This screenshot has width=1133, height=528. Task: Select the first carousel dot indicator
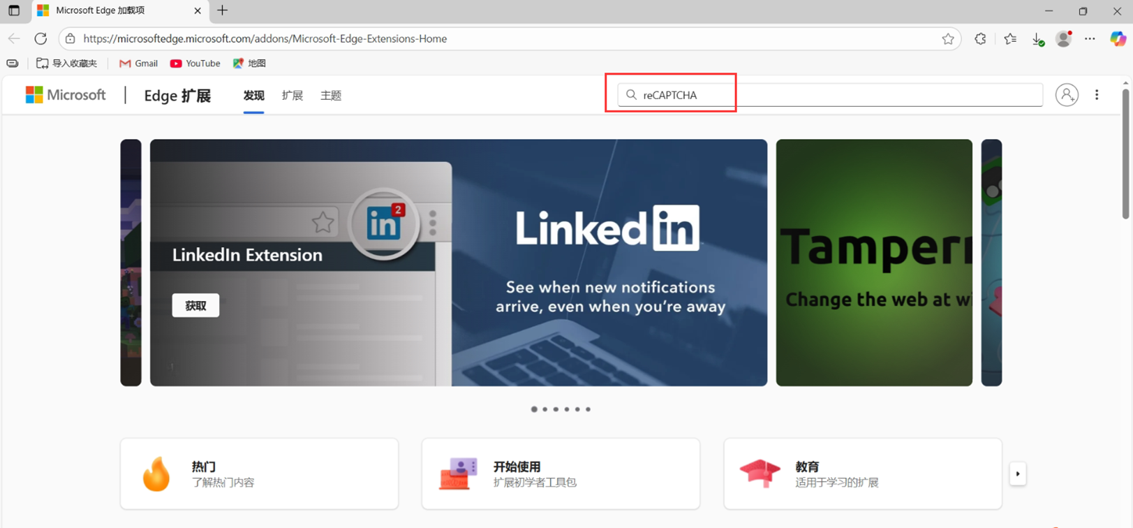pyautogui.click(x=534, y=409)
